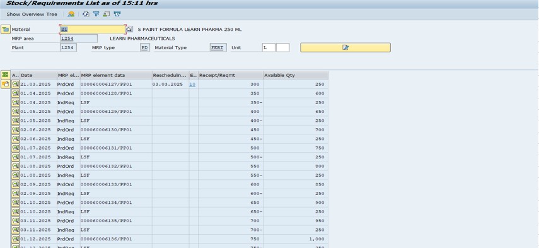Image resolution: width=539 pixels, height=248 pixels.
Task: Click the Plant field 1254
Action: pyautogui.click(x=68, y=47)
